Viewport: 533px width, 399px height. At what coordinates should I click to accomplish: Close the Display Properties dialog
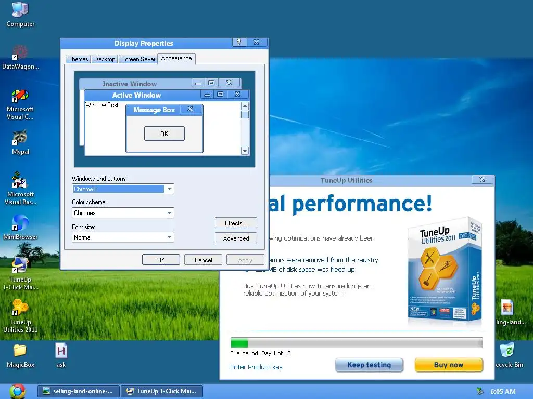[x=257, y=43]
